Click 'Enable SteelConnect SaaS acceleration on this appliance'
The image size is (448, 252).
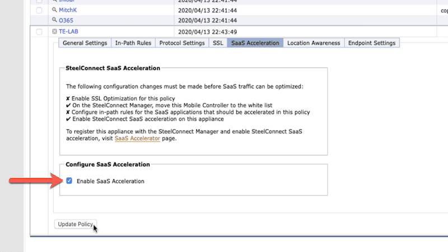click(x=148, y=119)
